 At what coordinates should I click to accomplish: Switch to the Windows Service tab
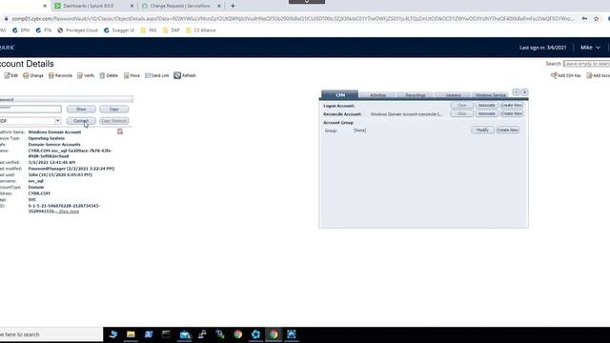[490, 95]
